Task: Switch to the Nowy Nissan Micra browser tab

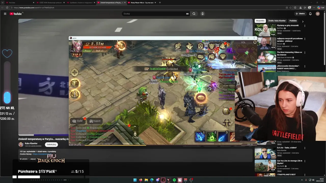Action: pyautogui.click(x=142, y=3)
